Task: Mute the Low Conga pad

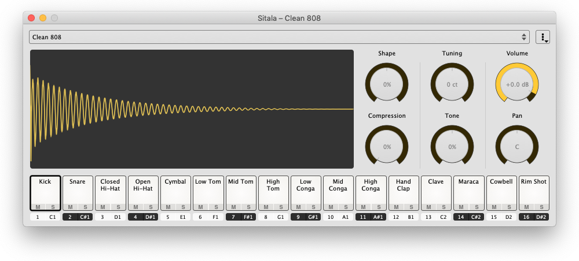Action: pyautogui.click(x=298, y=207)
